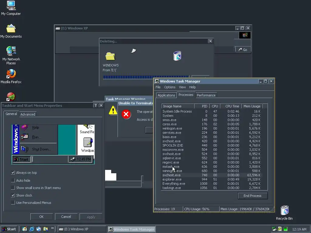The image size is (311, 233).
Task: Expand quick launch overflow chevron
Action: tap(52, 228)
